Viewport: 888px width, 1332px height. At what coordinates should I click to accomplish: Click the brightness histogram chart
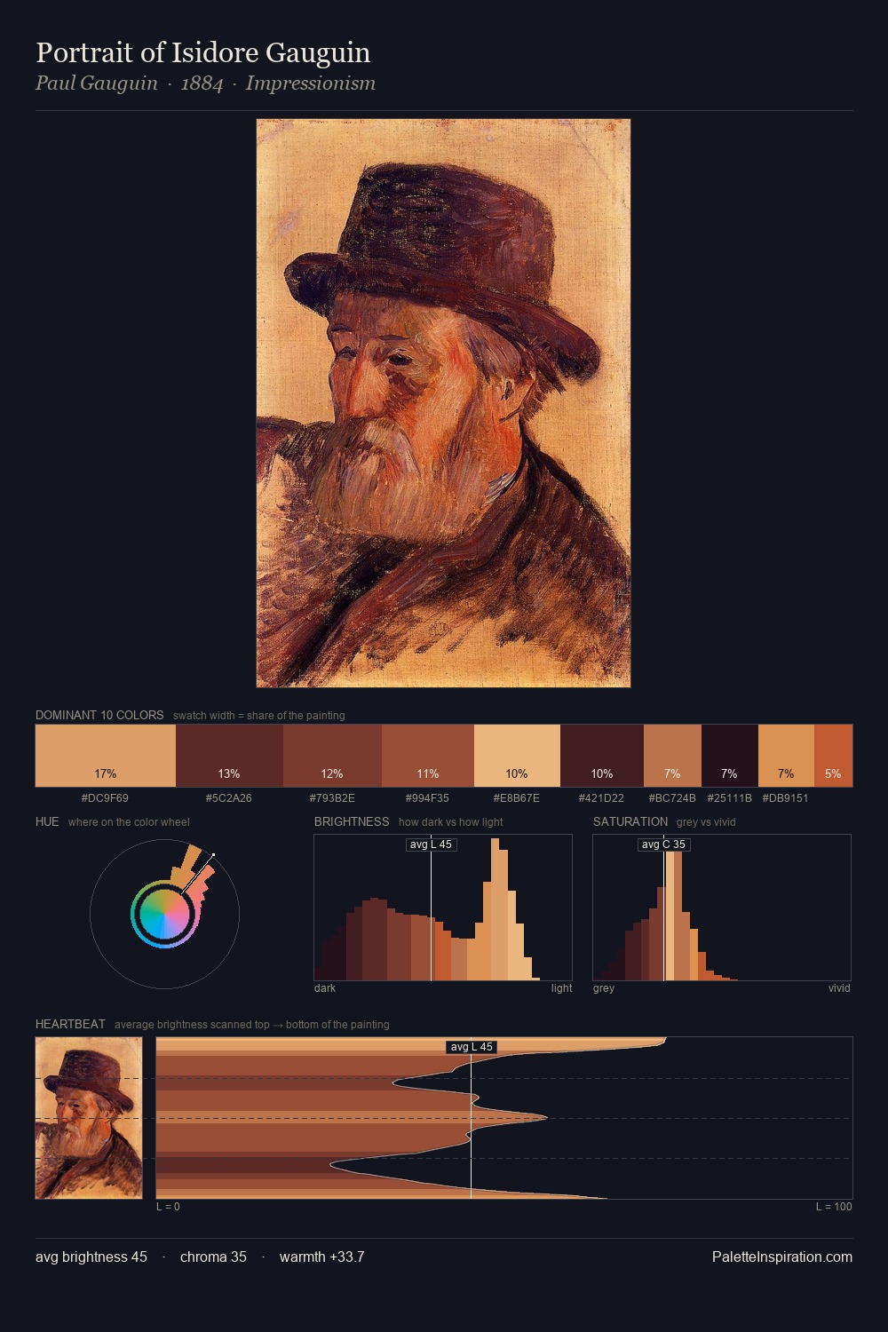click(443, 908)
